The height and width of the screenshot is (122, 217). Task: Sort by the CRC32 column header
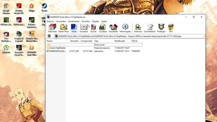(136, 41)
